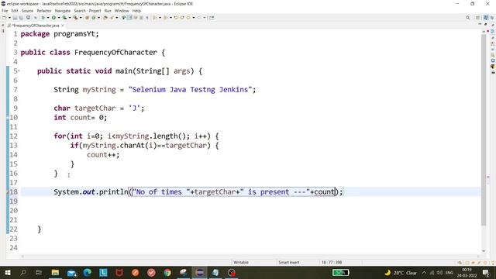Open the Refactor menu
This screenshot has height=279, width=496.
[x=44, y=11]
